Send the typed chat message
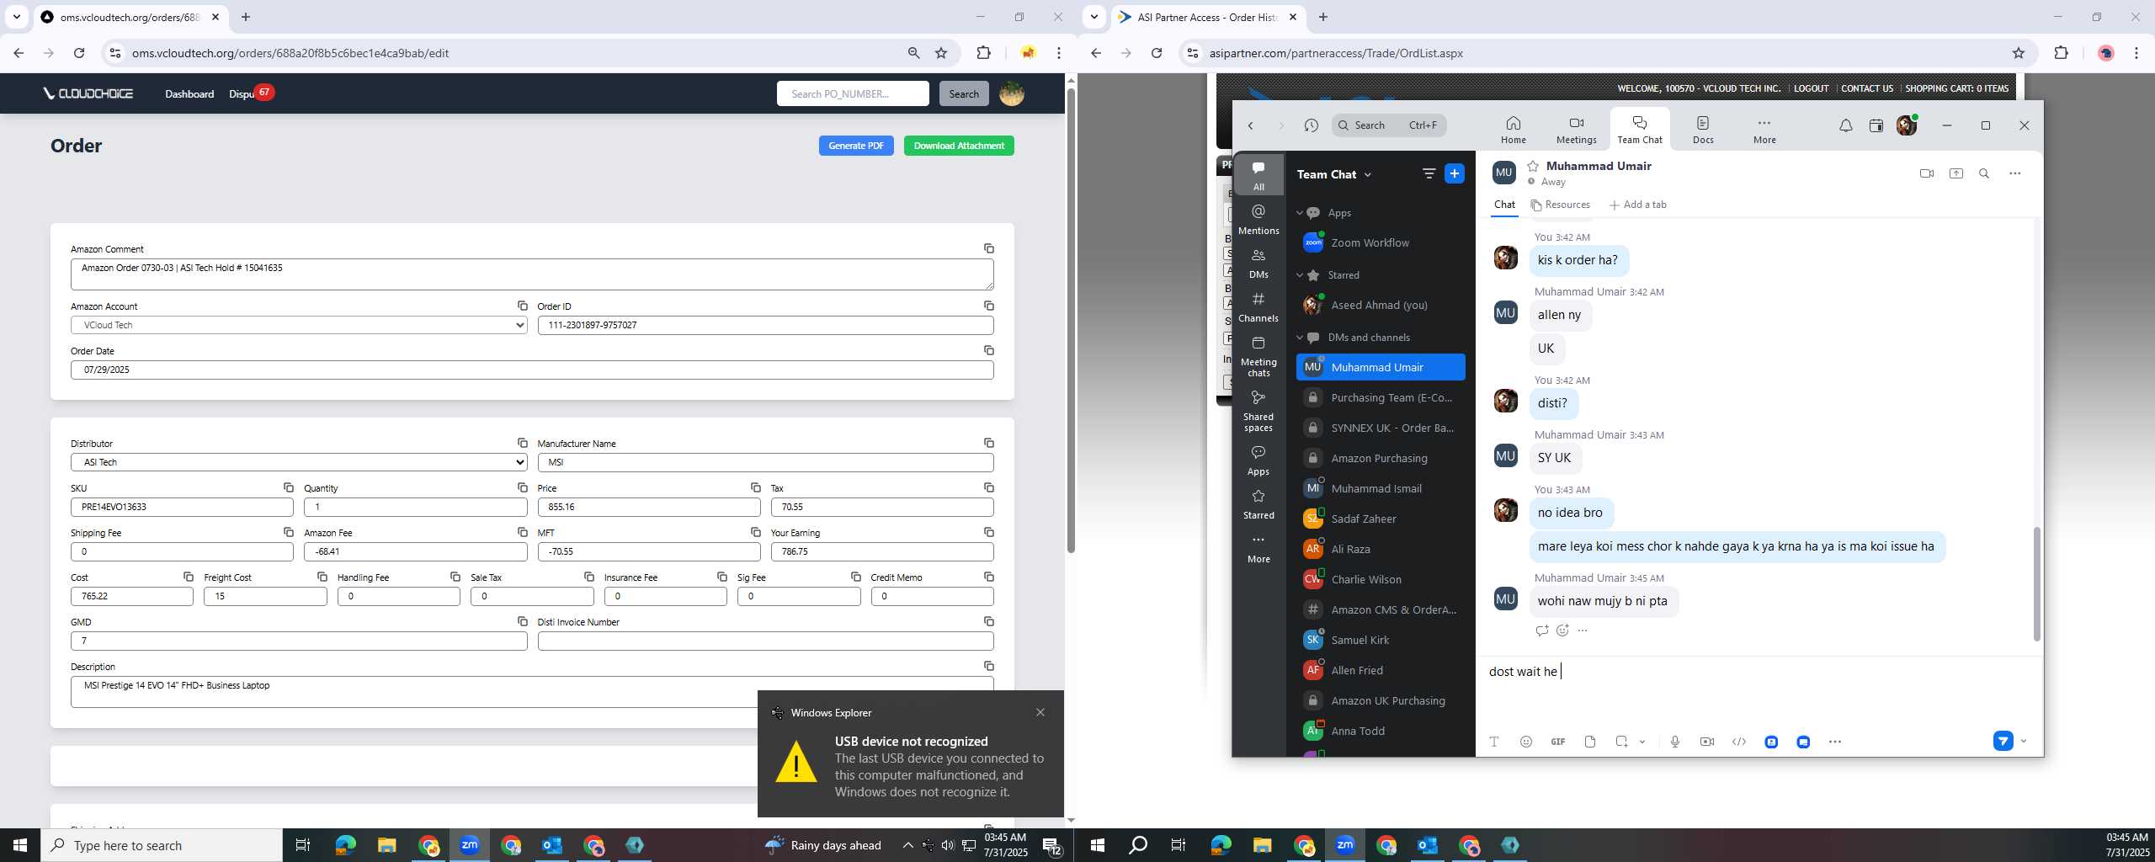This screenshot has height=862, width=2155. [x=2003, y=742]
